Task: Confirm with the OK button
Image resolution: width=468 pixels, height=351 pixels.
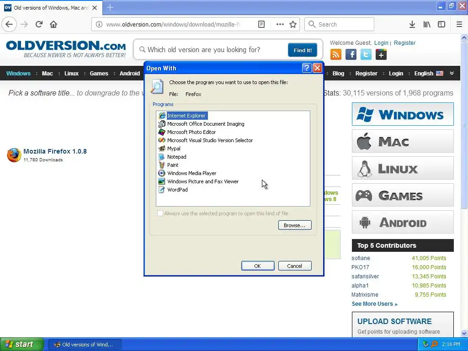Action: pyautogui.click(x=258, y=266)
